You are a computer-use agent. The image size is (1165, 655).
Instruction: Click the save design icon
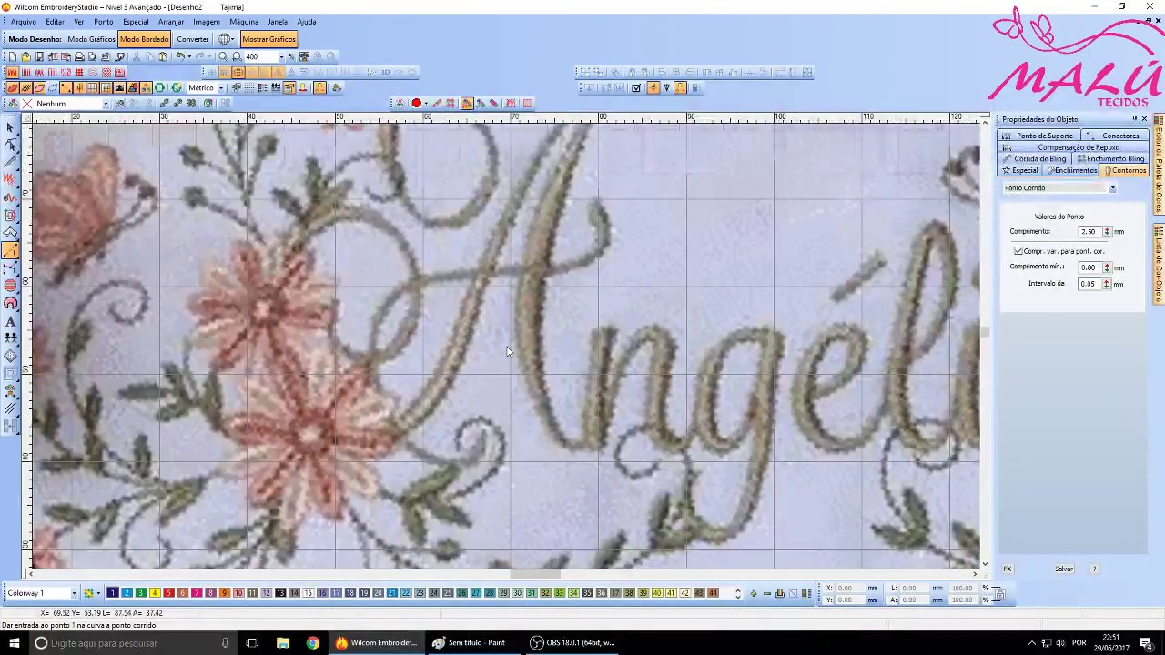(39, 56)
